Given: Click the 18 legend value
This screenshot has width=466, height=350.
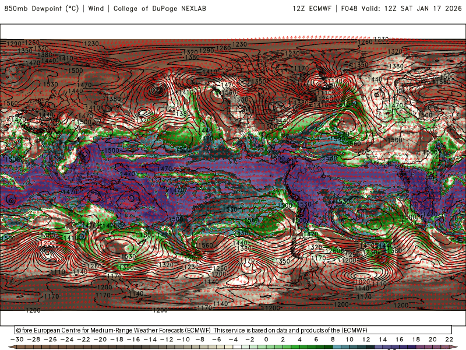Looking at the screenshot, I should 416,339.
